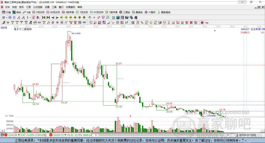Click the circled target Gann tool
Viewport: 265px width, 143px height.
pyautogui.click(x=53, y=23)
